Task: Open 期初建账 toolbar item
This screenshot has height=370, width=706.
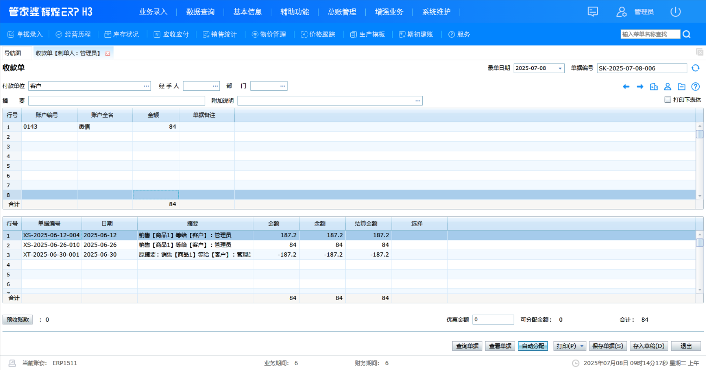Action: 416,34
